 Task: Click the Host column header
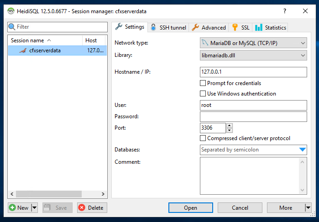(94, 40)
